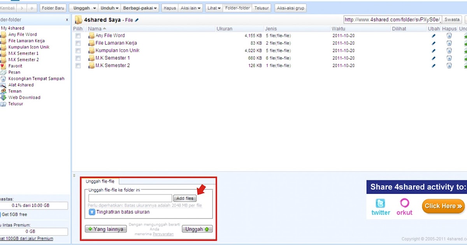The height and width of the screenshot is (245, 467).
Task: Close the folder sidebar panel
Action: coord(67,20)
